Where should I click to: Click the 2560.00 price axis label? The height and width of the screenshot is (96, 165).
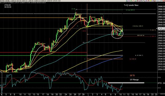(x=161, y=51)
